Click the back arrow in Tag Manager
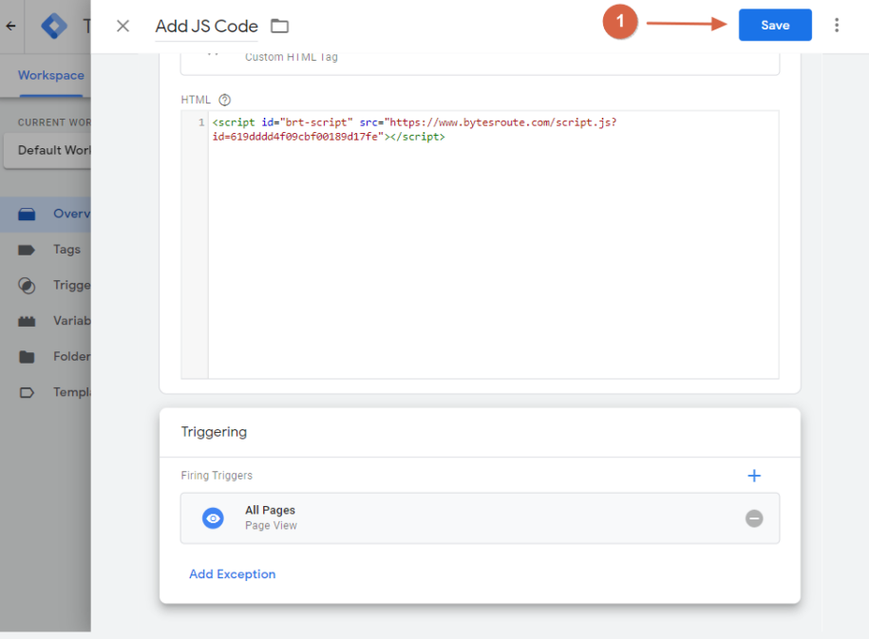Viewport: 869px width, 639px height. pos(10,26)
